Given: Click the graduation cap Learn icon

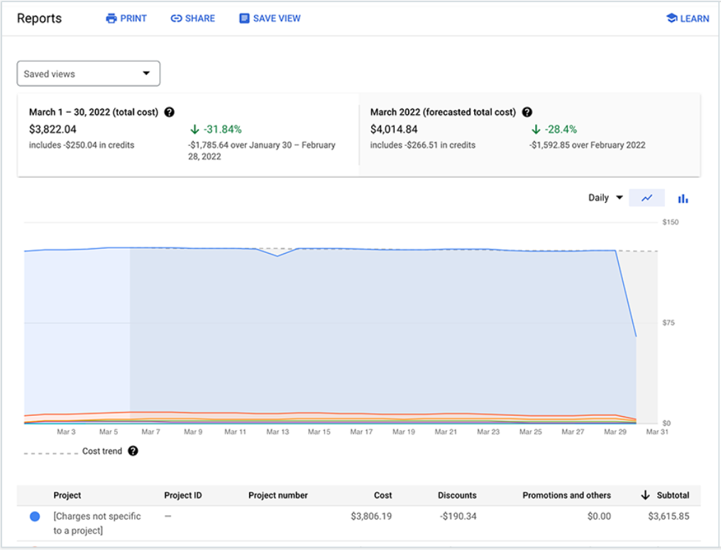Looking at the screenshot, I should pos(671,18).
